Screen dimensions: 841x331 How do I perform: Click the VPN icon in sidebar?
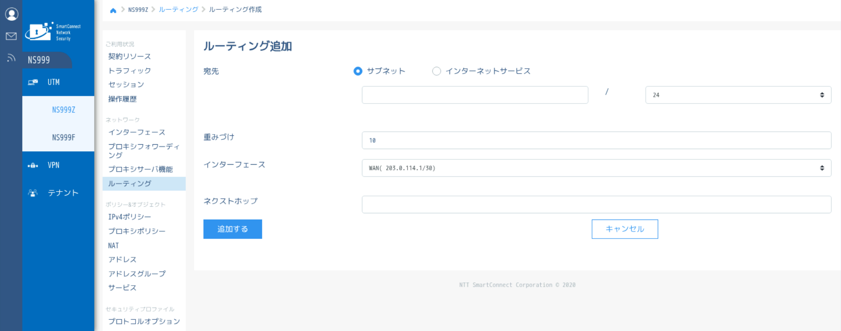coord(33,165)
